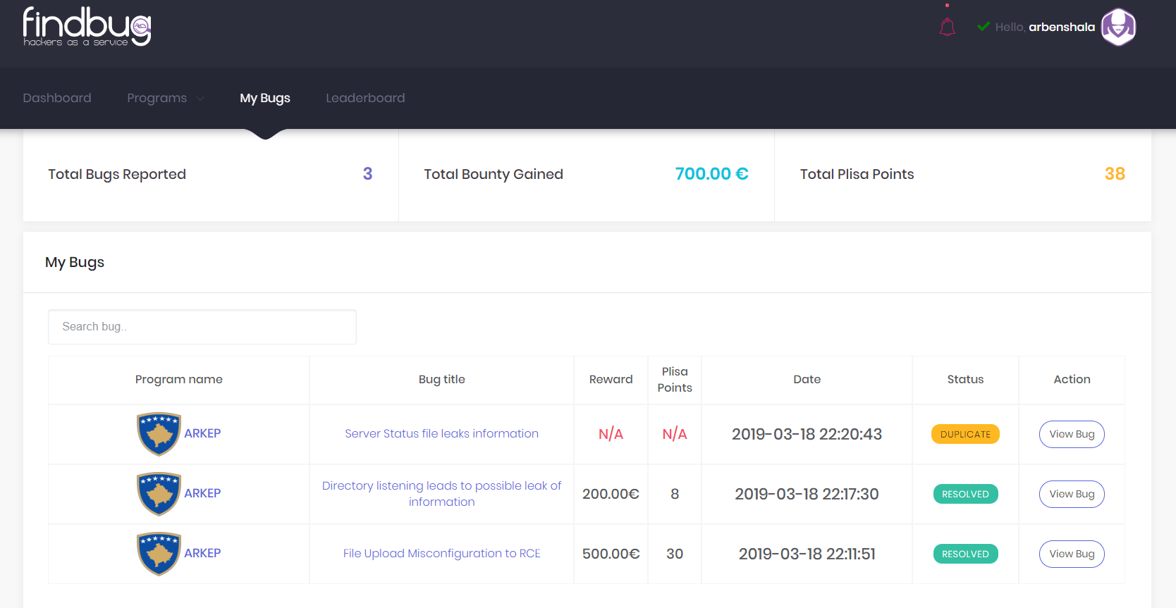
Task: Click the 500.00€ reward cell
Action: tap(611, 554)
